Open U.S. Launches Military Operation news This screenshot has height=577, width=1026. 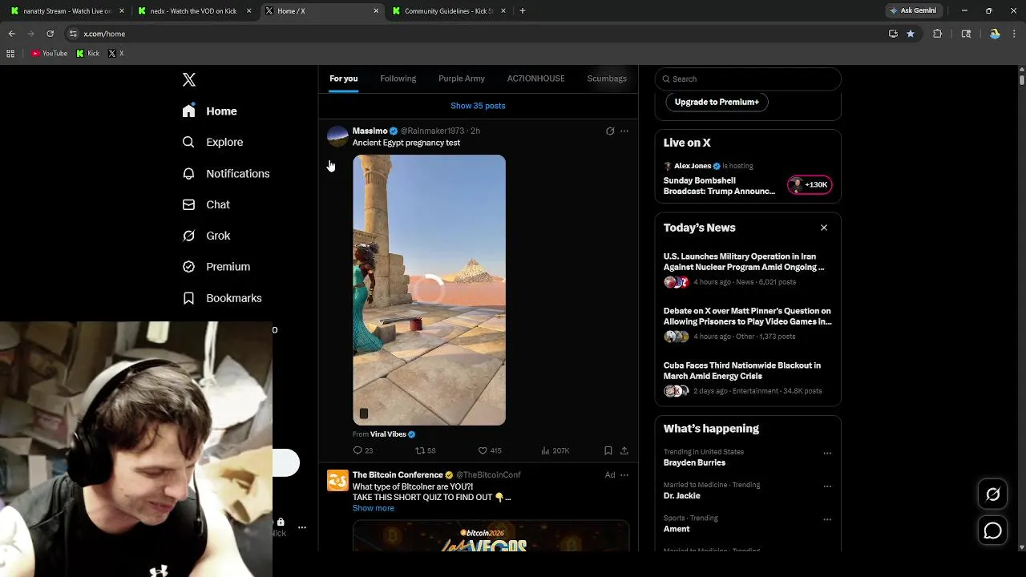pyautogui.click(x=744, y=262)
